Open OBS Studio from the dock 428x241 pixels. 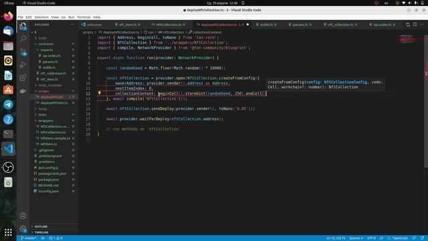[8, 167]
